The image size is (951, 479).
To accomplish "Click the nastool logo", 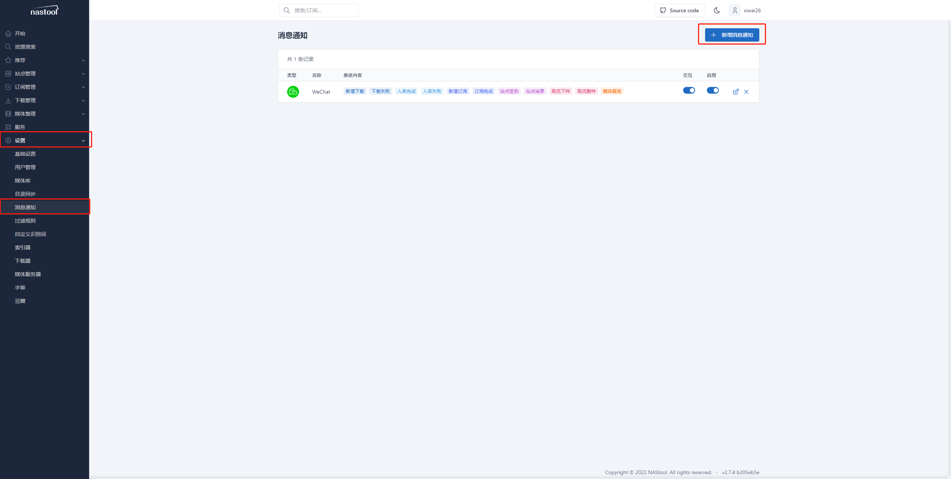I will tap(44, 11).
